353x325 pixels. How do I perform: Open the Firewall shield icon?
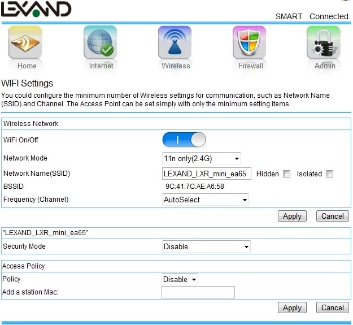point(250,44)
